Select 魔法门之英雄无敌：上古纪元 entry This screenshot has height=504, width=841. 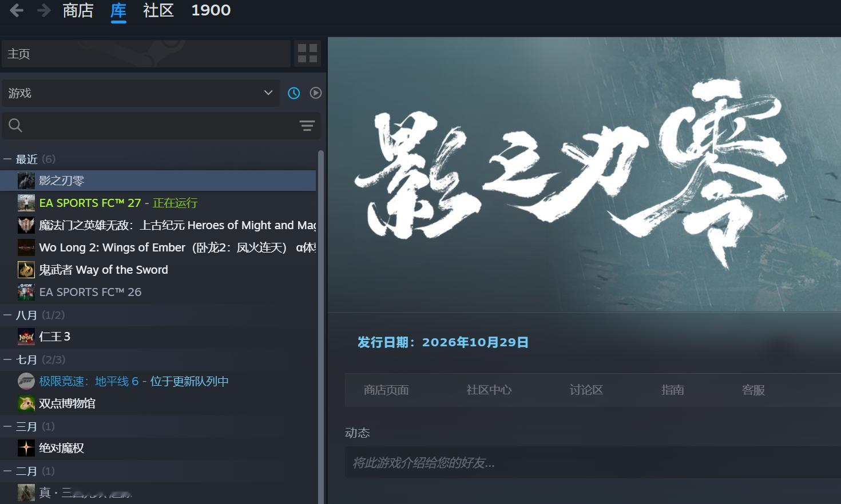158,225
